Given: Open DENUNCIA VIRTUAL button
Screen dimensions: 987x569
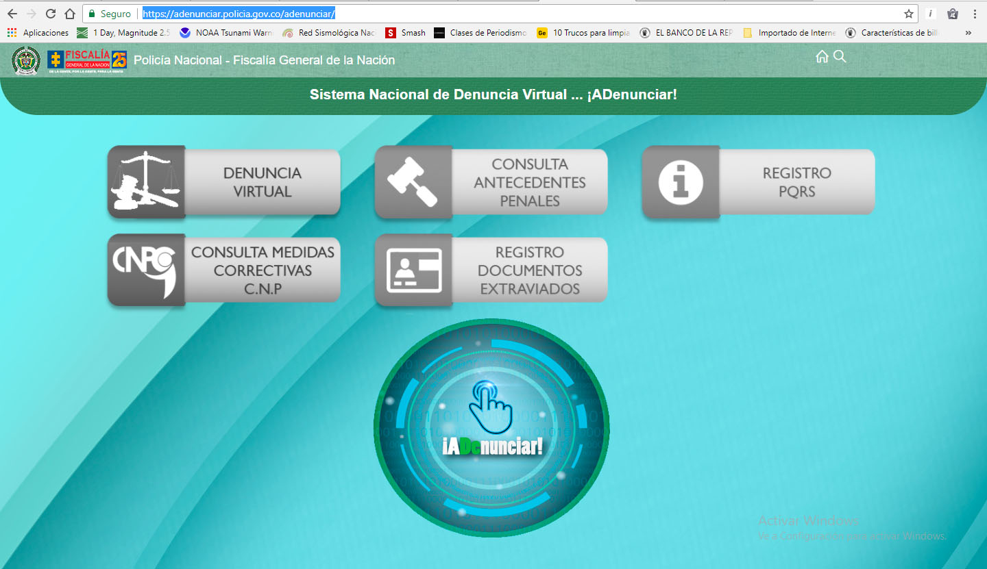Looking at the screenshot, I should pos(224,182).
